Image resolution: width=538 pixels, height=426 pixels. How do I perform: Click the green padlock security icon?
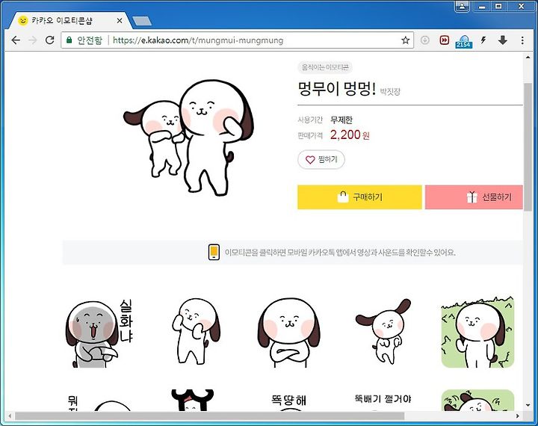(69, 40)
